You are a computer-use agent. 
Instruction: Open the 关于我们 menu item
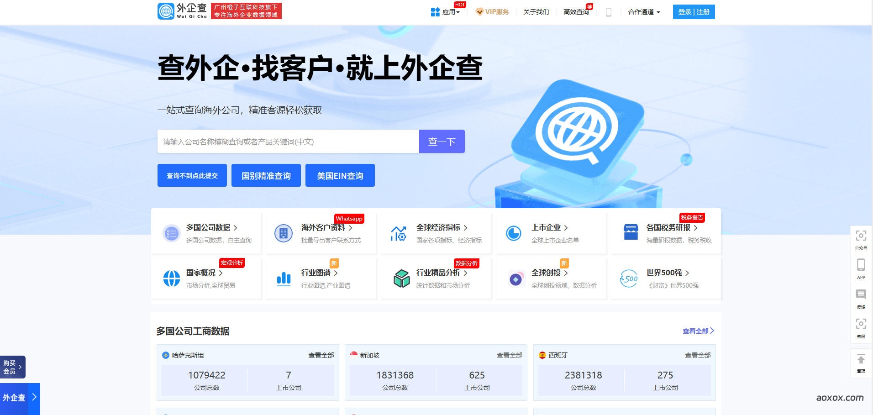[x=535, y=12]
